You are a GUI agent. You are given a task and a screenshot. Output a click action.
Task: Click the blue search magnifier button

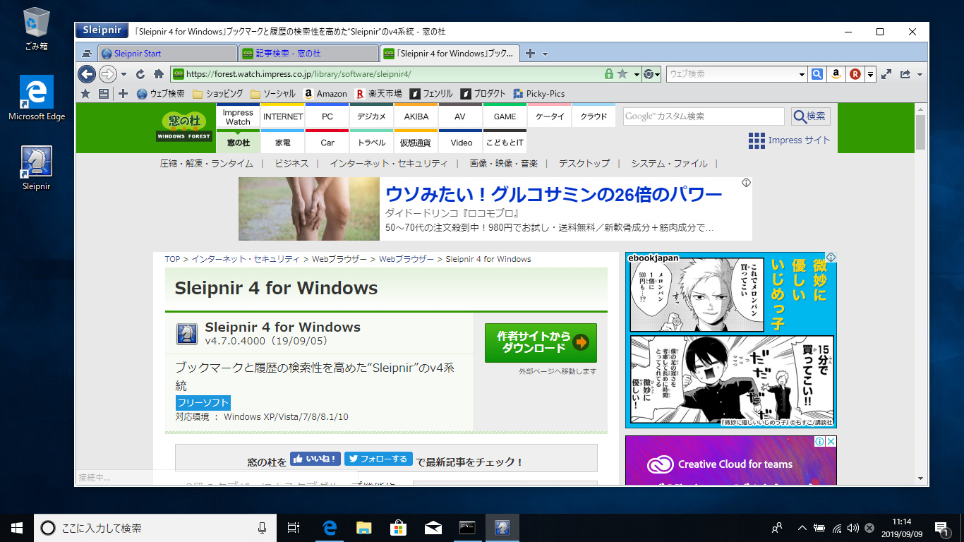click(x=817, y=73)
